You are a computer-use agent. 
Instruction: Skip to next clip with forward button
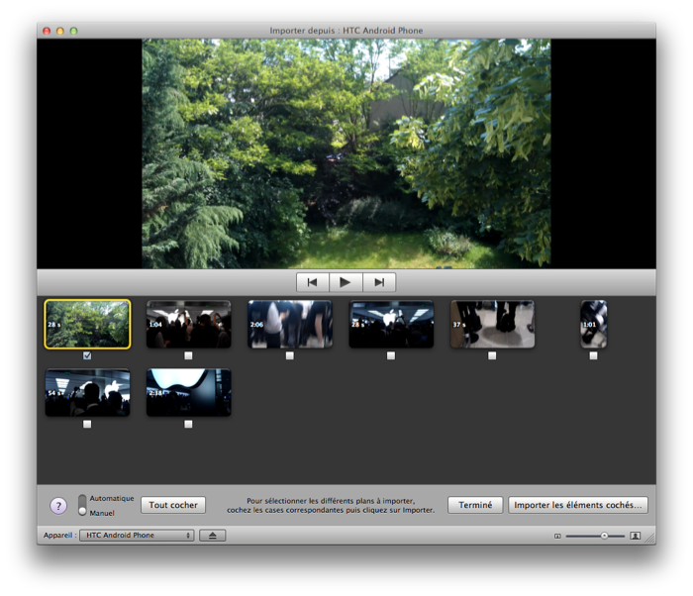pyautogui.click(x=379, y=282)
